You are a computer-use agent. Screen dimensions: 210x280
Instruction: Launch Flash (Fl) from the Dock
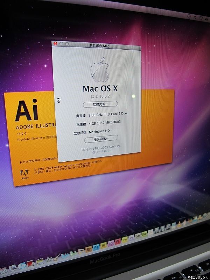click(x=118, y=241)
